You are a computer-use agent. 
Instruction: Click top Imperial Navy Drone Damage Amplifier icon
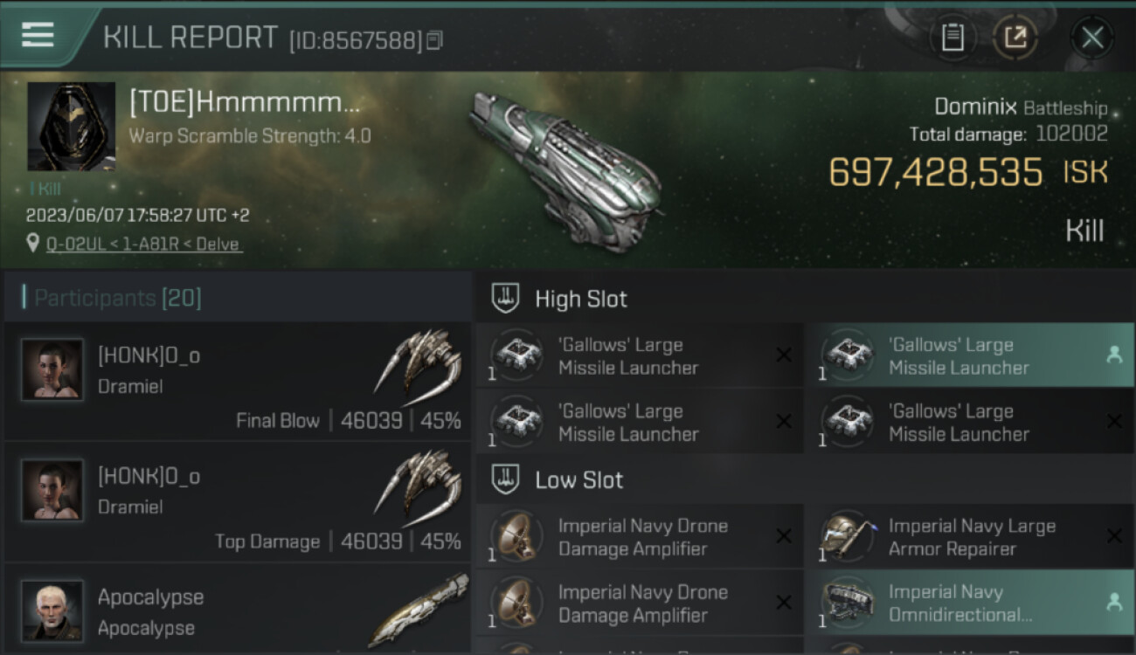(x=516, y=536)
